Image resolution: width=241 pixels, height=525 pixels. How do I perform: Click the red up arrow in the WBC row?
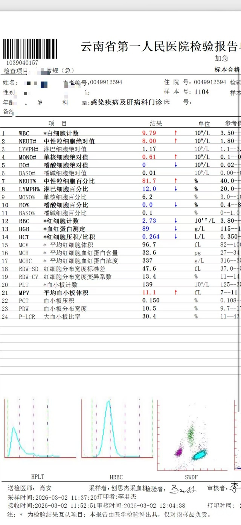coord(175,133)
